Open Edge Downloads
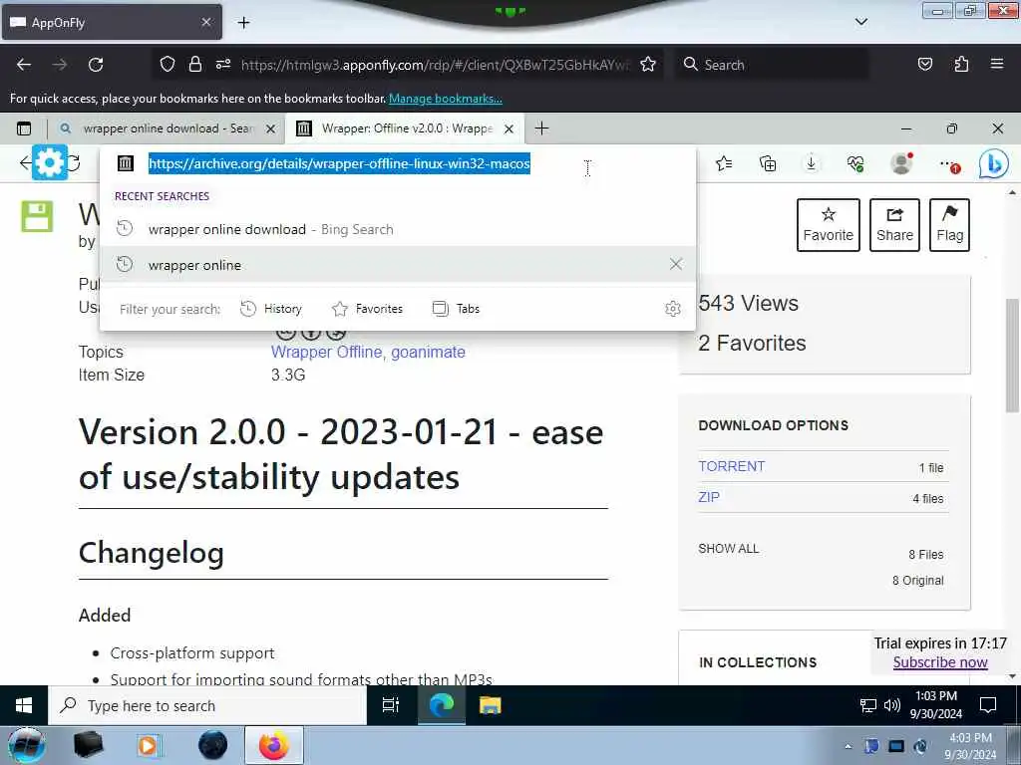 812,164
